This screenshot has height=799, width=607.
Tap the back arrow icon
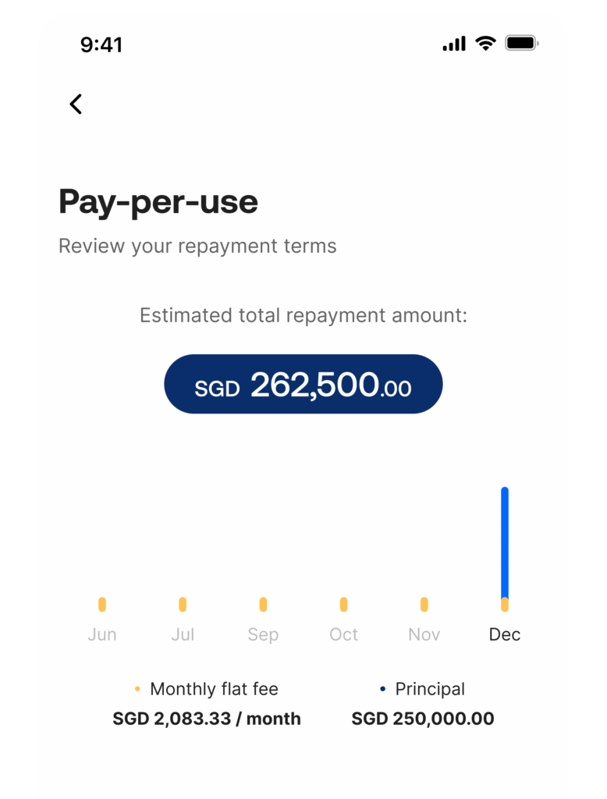click(76, 104)
